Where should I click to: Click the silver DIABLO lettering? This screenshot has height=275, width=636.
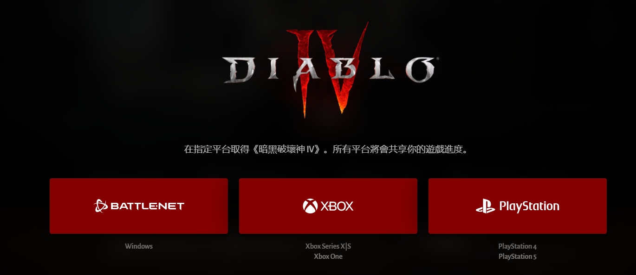click(329, 69)
